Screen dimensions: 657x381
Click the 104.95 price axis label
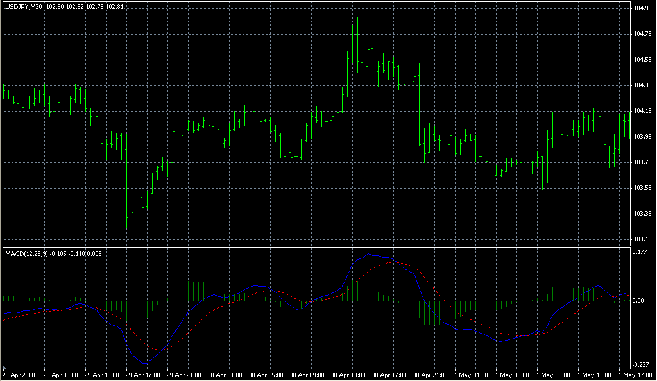click(643, 8)
